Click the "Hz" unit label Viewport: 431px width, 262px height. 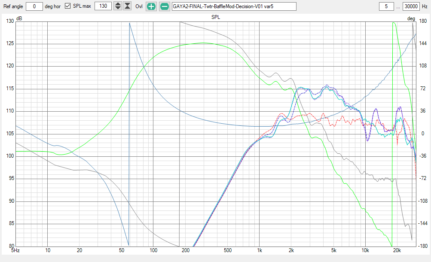(x=425, y=6)
